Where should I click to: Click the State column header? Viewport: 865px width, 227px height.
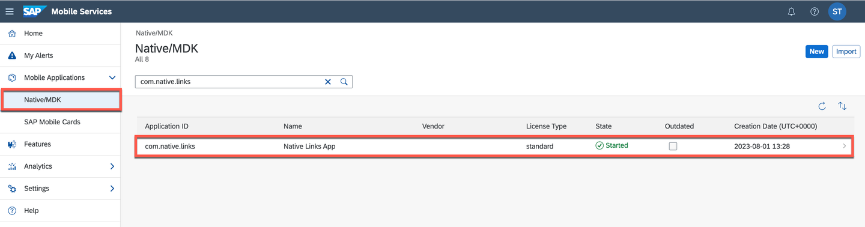coord(604,126)
